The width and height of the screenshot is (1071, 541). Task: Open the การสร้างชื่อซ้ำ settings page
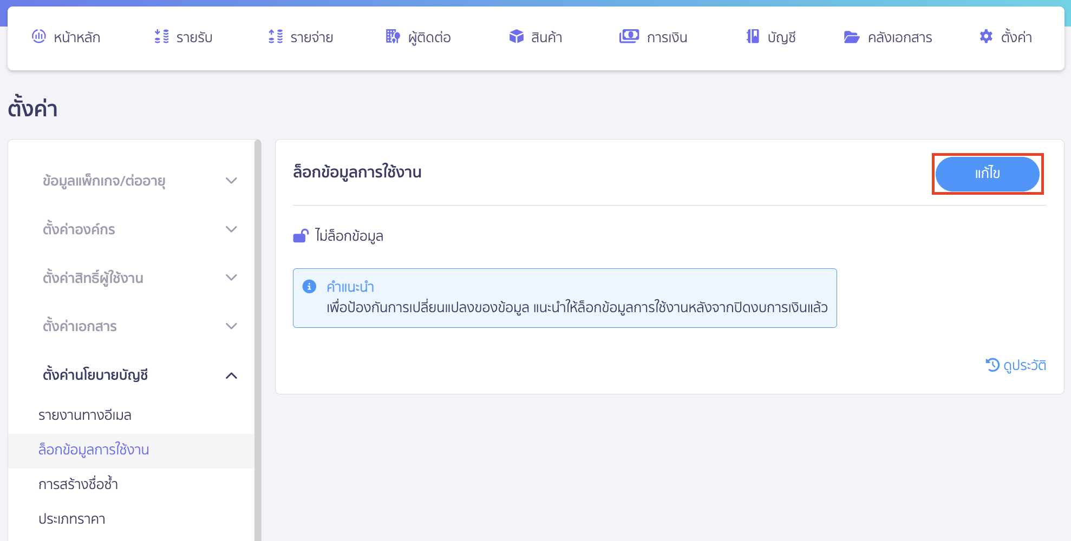point(80,484)
